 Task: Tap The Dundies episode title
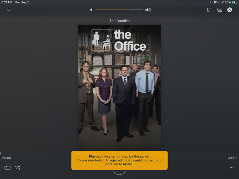coord(119,21)
